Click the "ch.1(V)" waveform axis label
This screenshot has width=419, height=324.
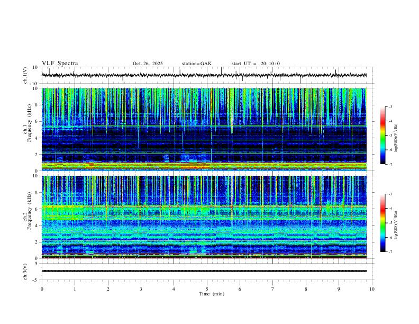coord(25,75)
